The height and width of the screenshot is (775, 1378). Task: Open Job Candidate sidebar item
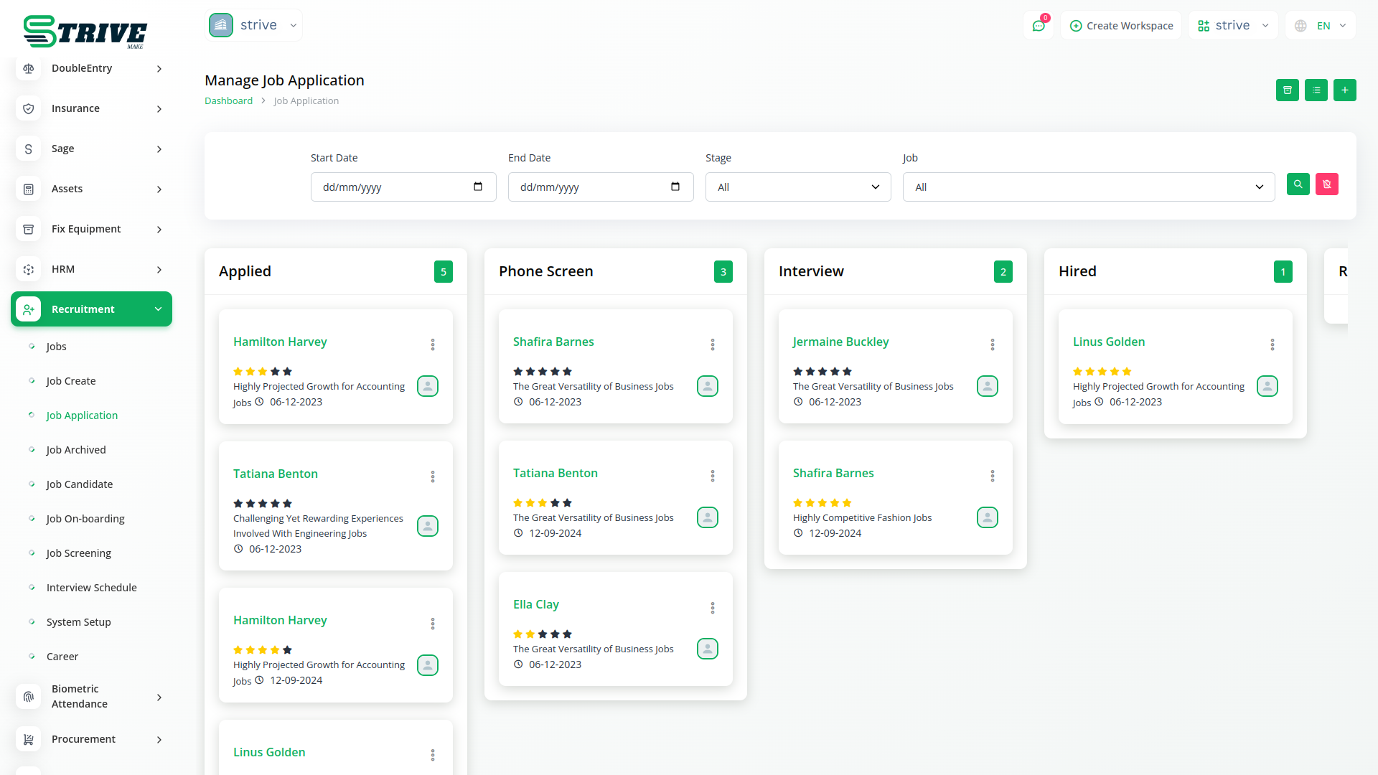(x=79, y=484)
